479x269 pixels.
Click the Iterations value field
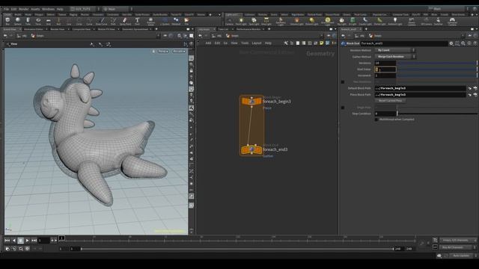(x=385, y=63)
